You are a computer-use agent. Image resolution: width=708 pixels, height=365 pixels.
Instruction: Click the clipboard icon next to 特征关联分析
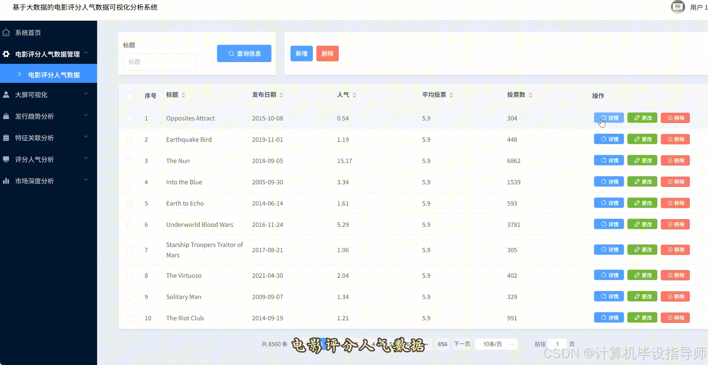[x=6, y=138]
